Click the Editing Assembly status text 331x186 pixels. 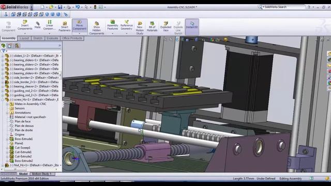[291, 179]
